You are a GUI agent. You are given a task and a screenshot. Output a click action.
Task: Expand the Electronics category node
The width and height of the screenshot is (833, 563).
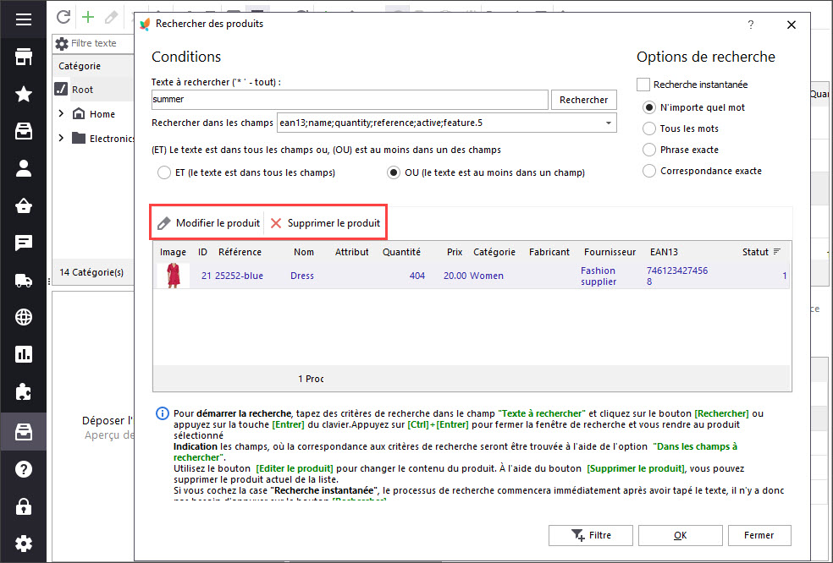(61, 138)
